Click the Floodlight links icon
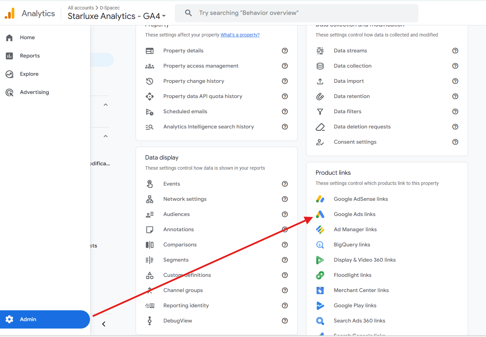The width and height of the screenshot is (486, 337). click(320, 275)
